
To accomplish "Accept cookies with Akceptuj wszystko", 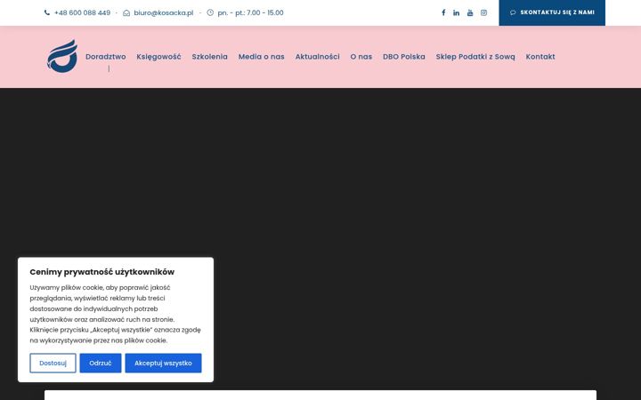I will point(163,363).
